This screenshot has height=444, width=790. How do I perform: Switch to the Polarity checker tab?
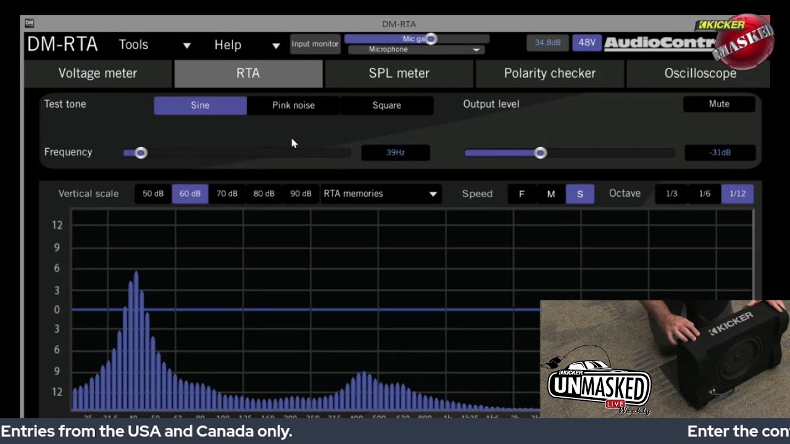549,73
